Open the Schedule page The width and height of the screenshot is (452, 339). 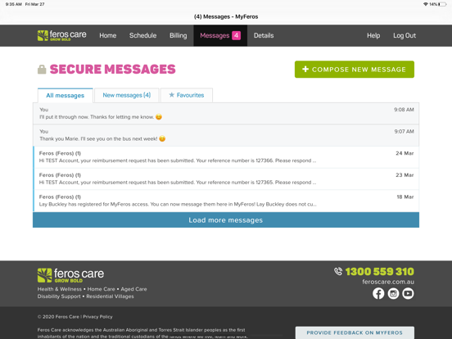(x=142, y=35)
